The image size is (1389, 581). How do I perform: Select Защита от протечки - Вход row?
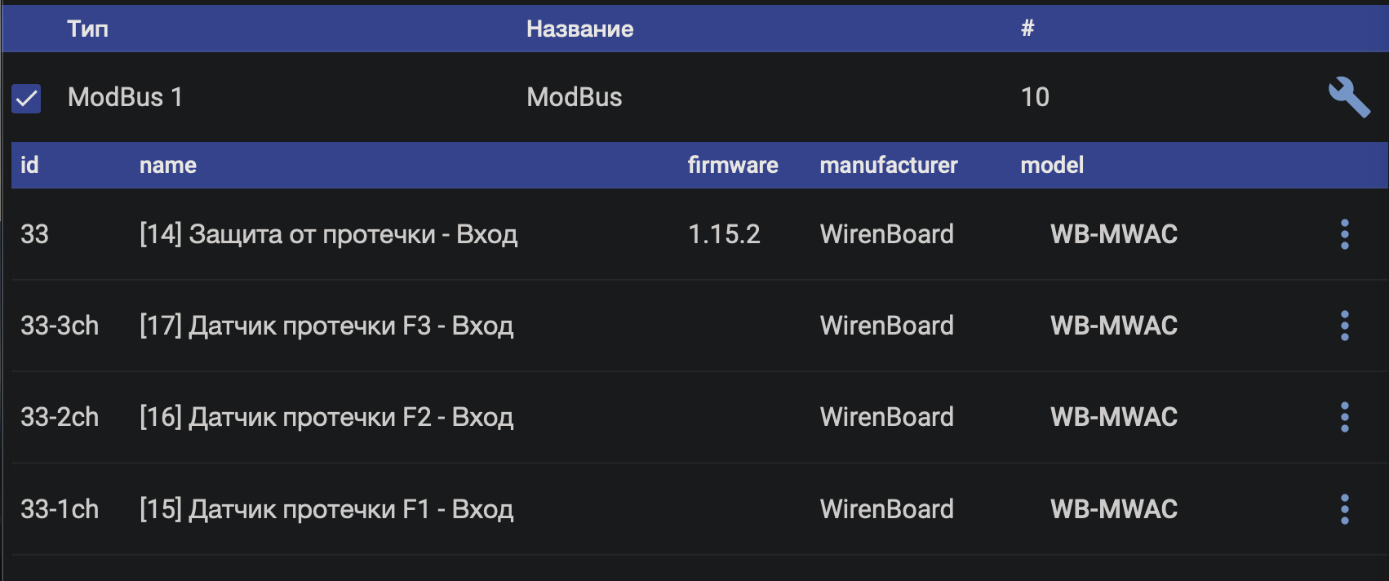699,234
